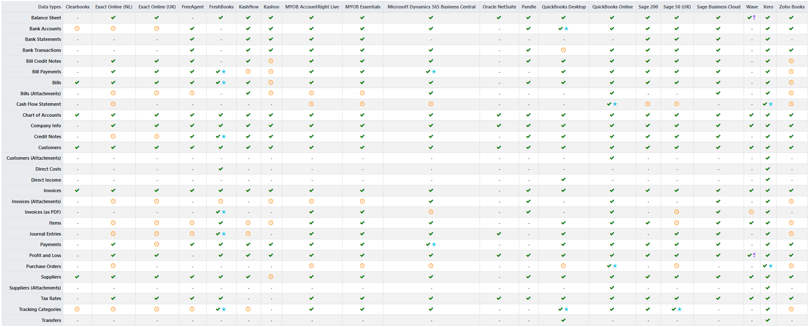The image size is (809, 327).
Task: Click the star icon in FreshBooks Bill Payments cell
Action: (x=224, y=72)
